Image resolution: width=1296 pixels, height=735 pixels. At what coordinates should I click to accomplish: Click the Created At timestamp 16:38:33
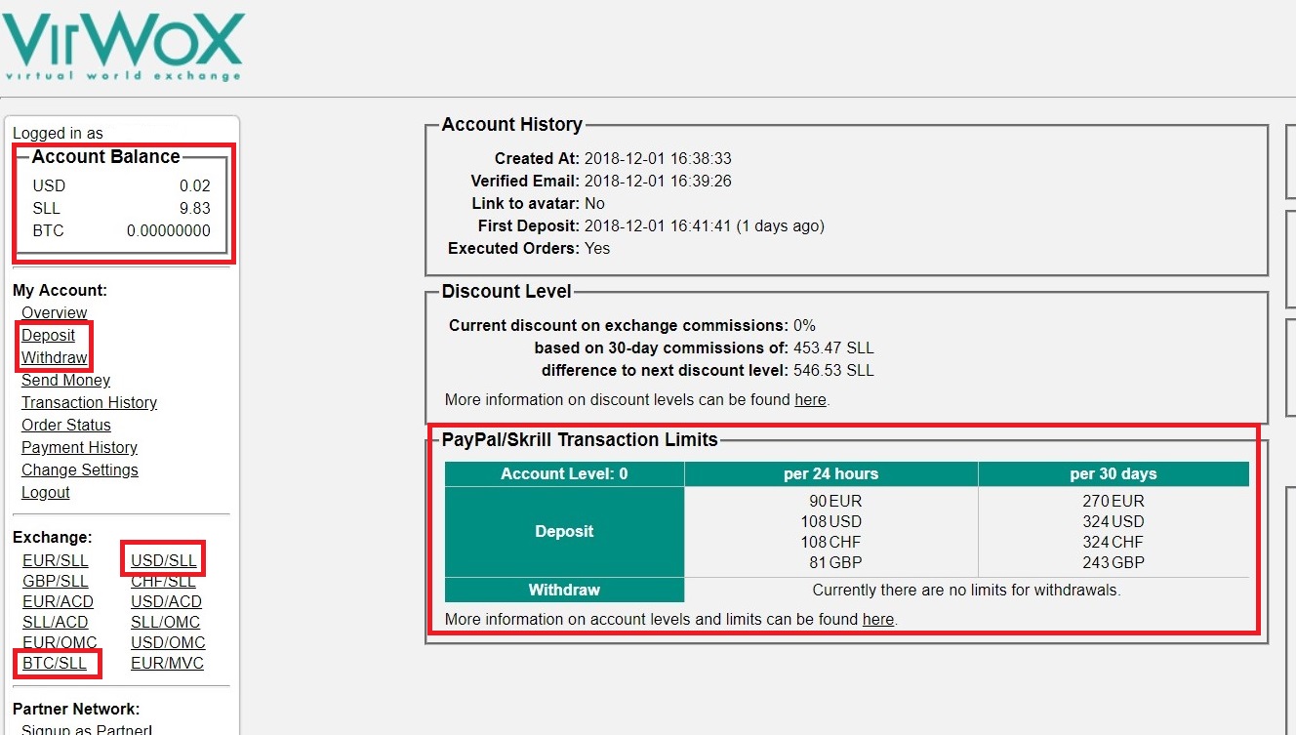coord(658,159)
